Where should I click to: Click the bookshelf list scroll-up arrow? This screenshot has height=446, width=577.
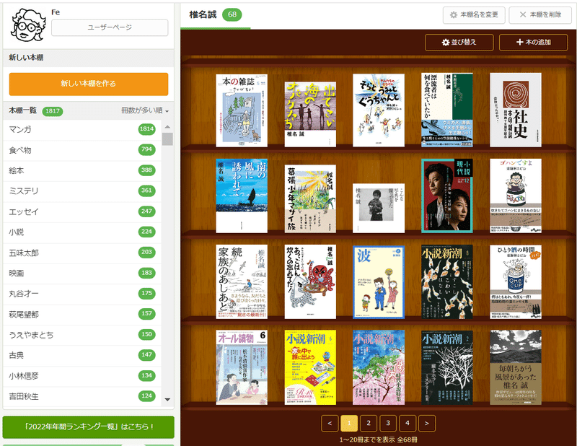coord(167,127)
